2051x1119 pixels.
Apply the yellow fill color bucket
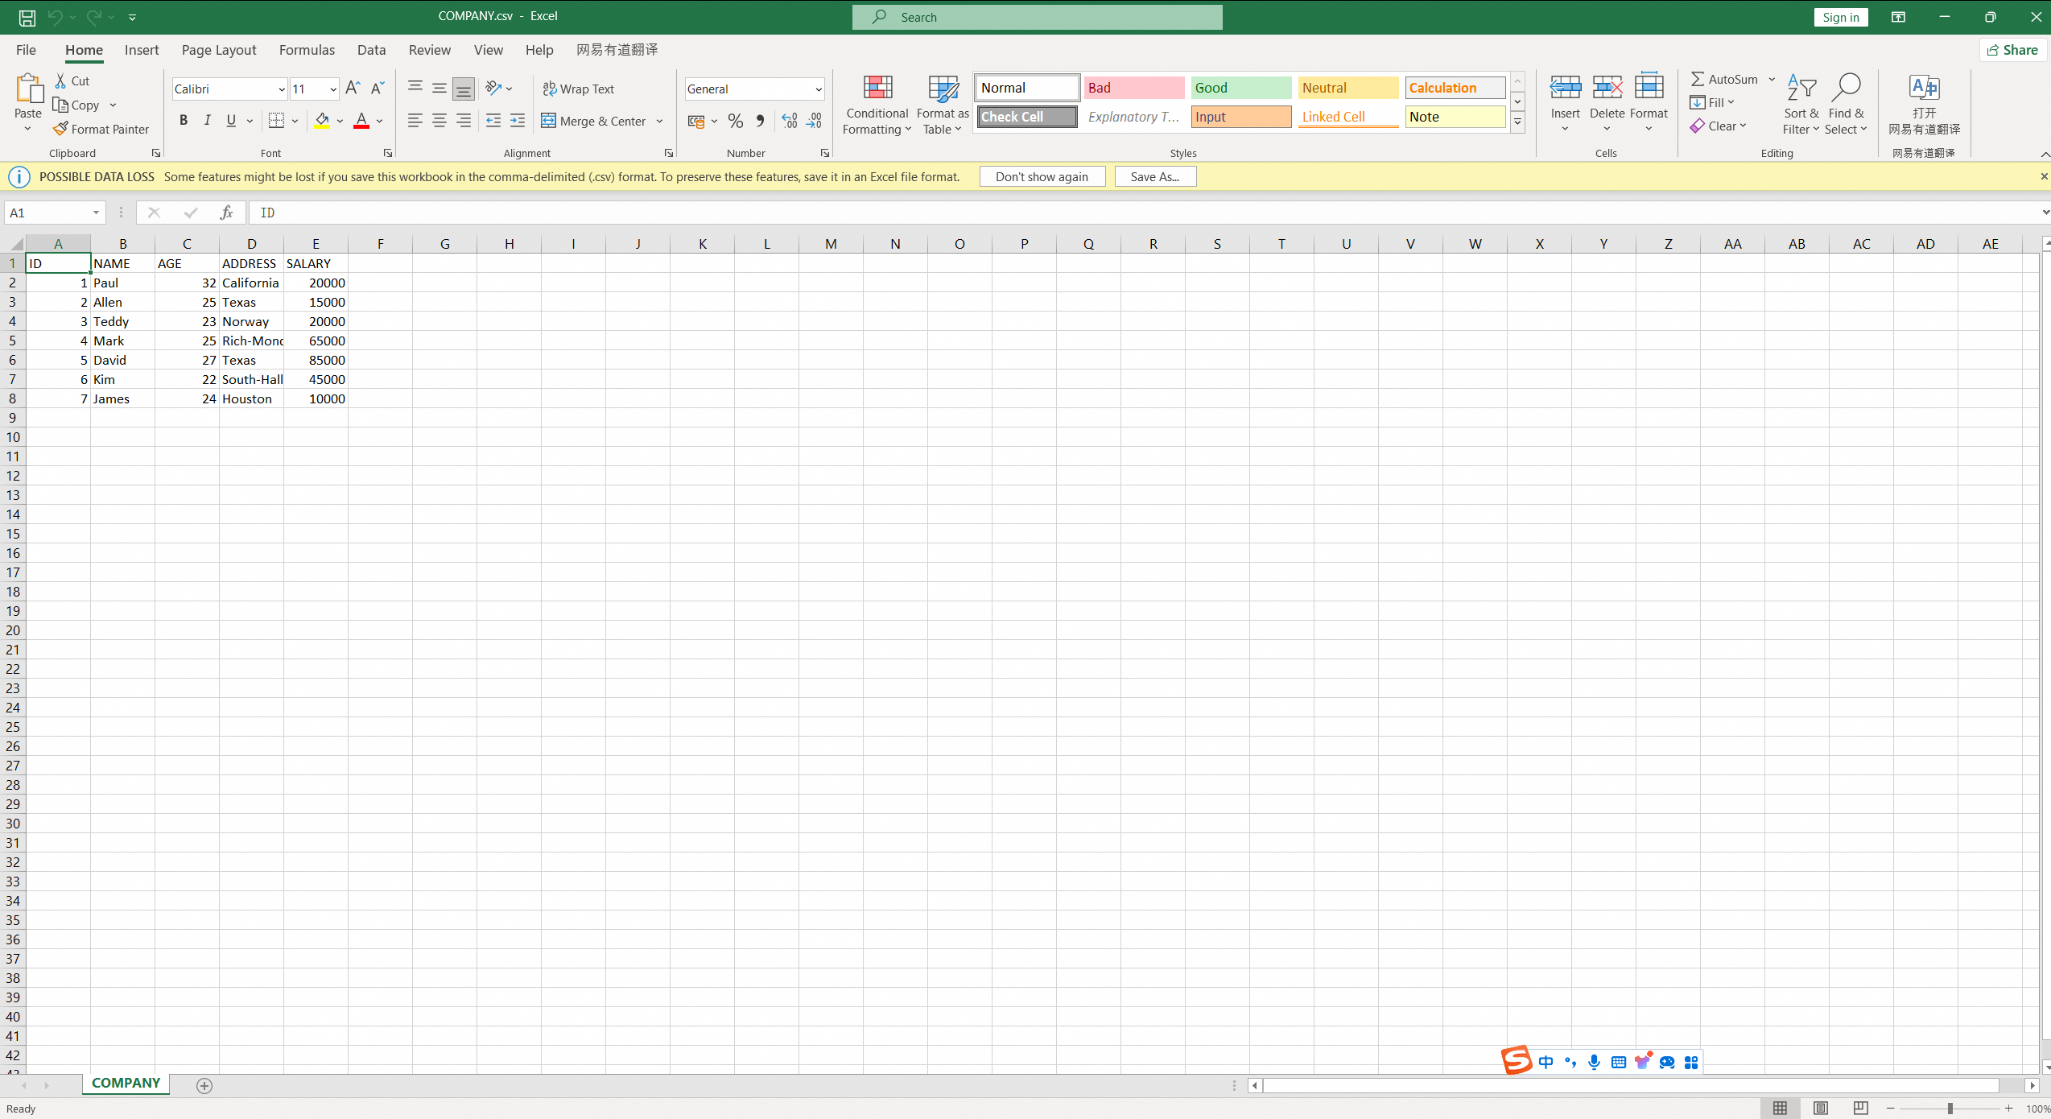(x=322, y=120)
